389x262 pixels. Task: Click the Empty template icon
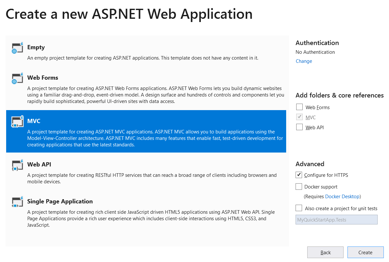[18, 48]
